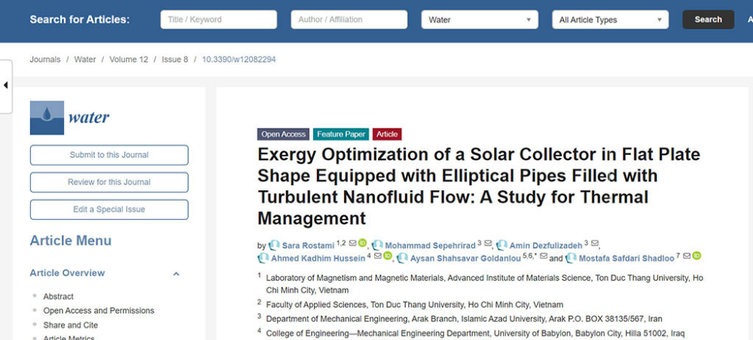The image size is (753, 340).
Task: Click Amin Dezfulizadeh's email envelope icon
Action: tap(595, 244)
